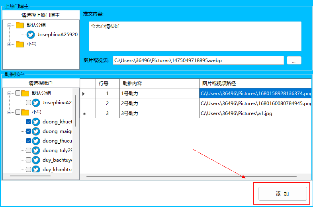Click Twitter icon next to duong_tuly29 account
The height and width of the screenshot is (207, 313).
36,150
